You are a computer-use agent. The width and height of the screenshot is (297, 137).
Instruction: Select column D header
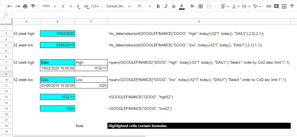pos(199,22)
